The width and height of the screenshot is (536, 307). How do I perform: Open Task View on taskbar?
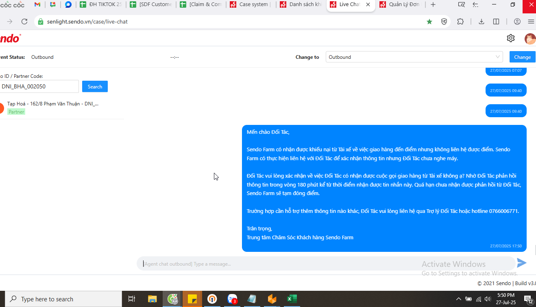point(131,299)
